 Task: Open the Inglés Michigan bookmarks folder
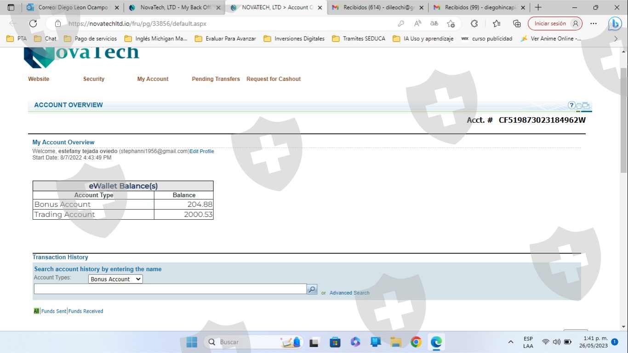tap(156, 39)
